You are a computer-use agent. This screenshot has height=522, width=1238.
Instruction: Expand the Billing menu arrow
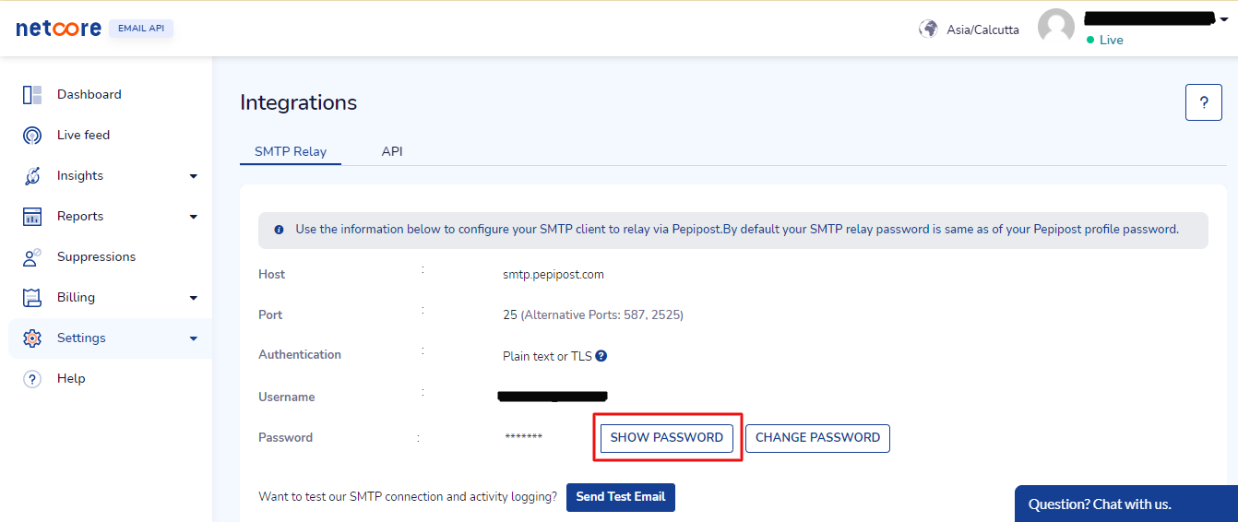click(x=194, y=298)
